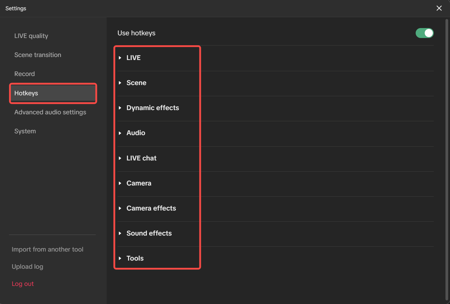Open Advanced audio settings
This screenshot has height=304, width=450.
(50, 112)
